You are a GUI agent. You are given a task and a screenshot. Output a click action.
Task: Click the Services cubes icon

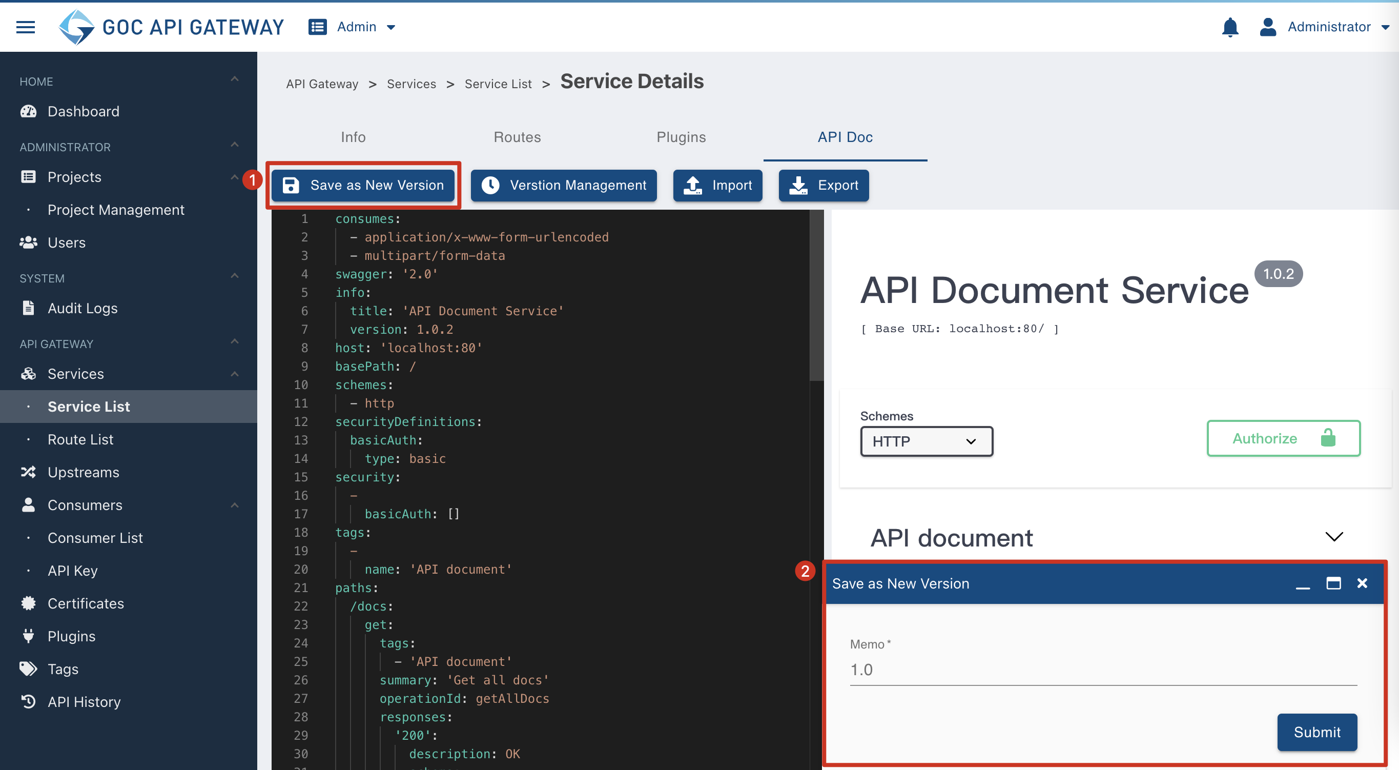pyautogui.click(x=28, y=374)
